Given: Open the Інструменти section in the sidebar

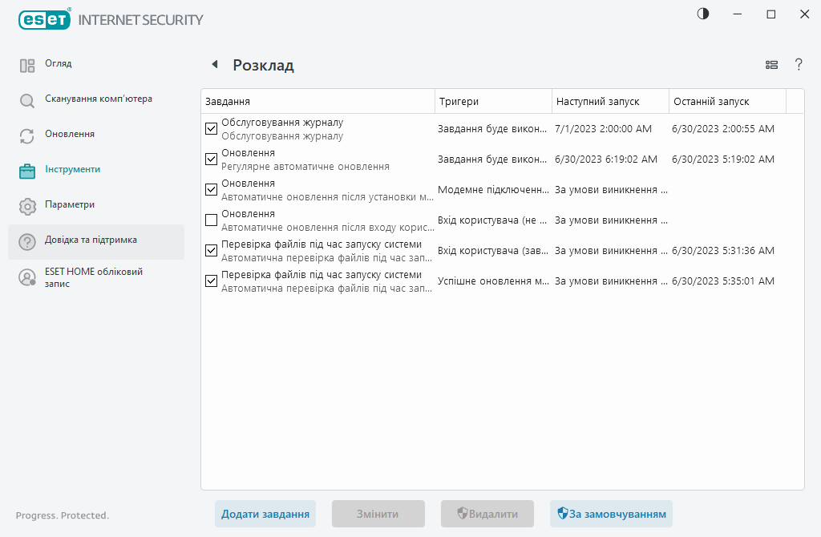Looking at the screenshot, I should tap(72, 170).
